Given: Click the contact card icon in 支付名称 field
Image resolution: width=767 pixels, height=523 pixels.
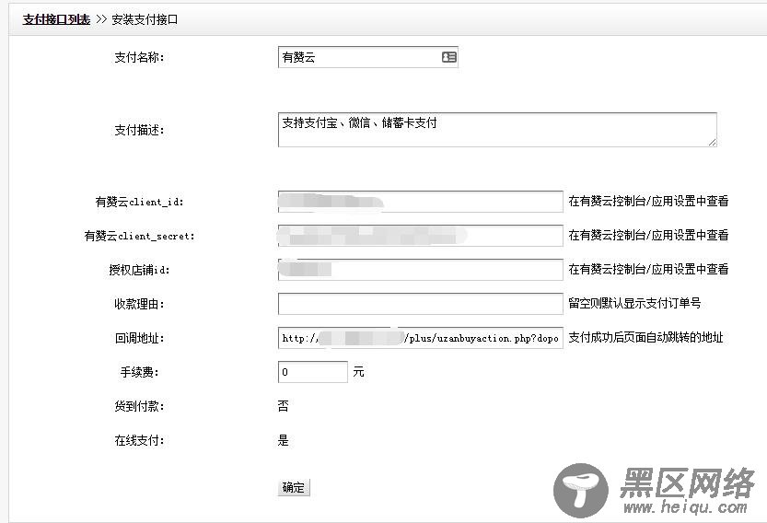Looking at the screenshot, I should [449, 57].
